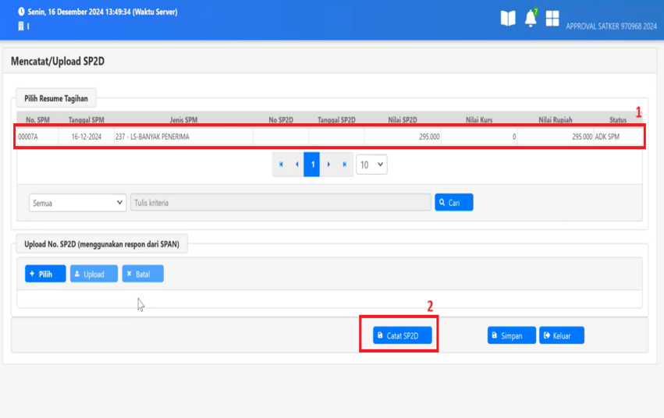The width and height of the screenshot is (664, 418).
Task: Open the book guide icon in header
Action: [508, 18]
